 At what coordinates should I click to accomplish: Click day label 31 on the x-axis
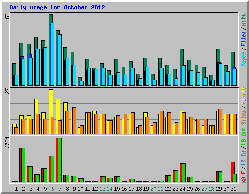(x=233, y=189)
